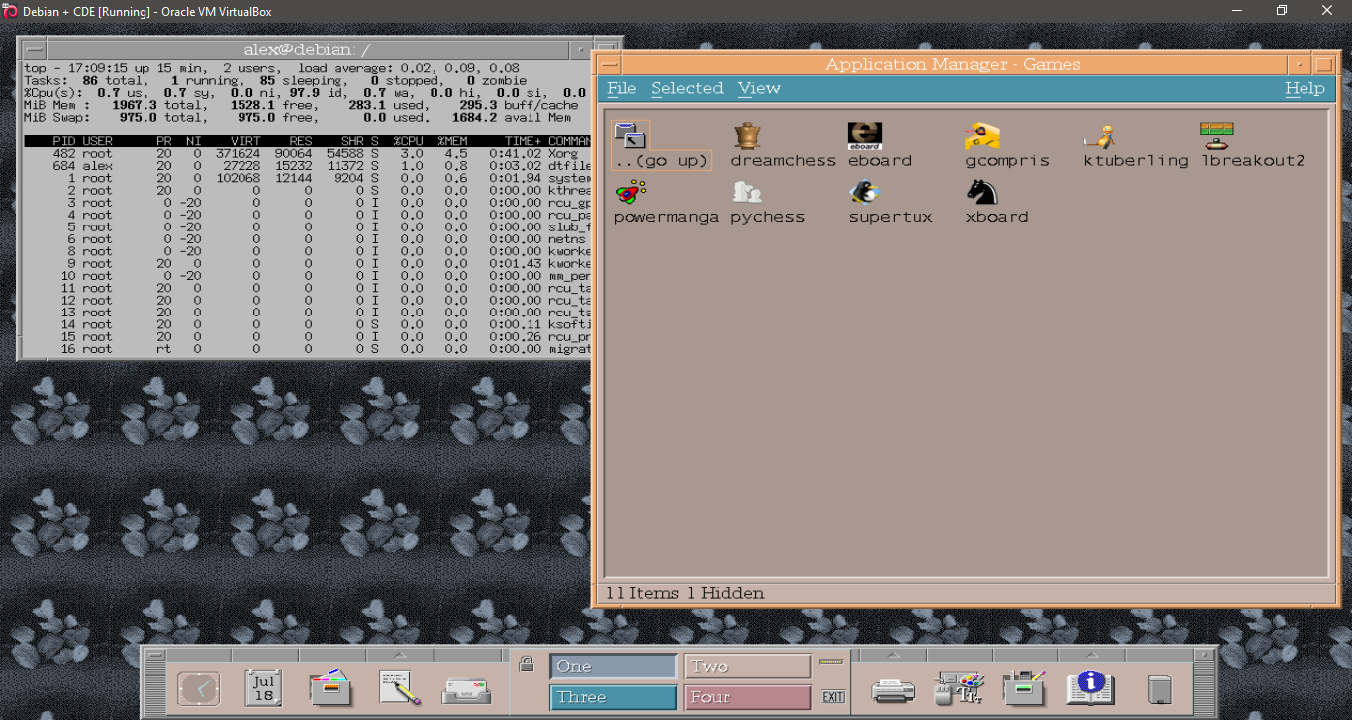Switch to workspace Two

point(747,667)
